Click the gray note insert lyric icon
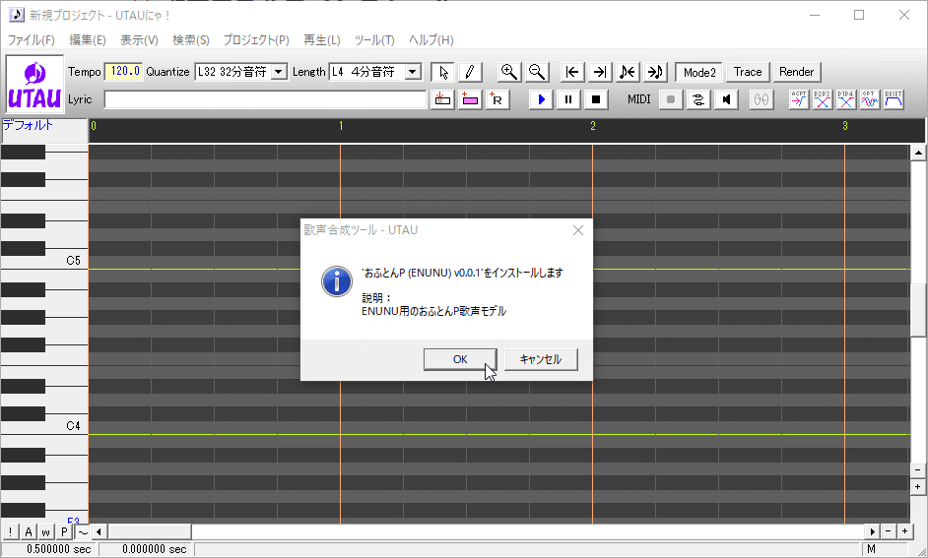Image resolution: width=928 pixels, height=558 pixels. click(442, 99)
